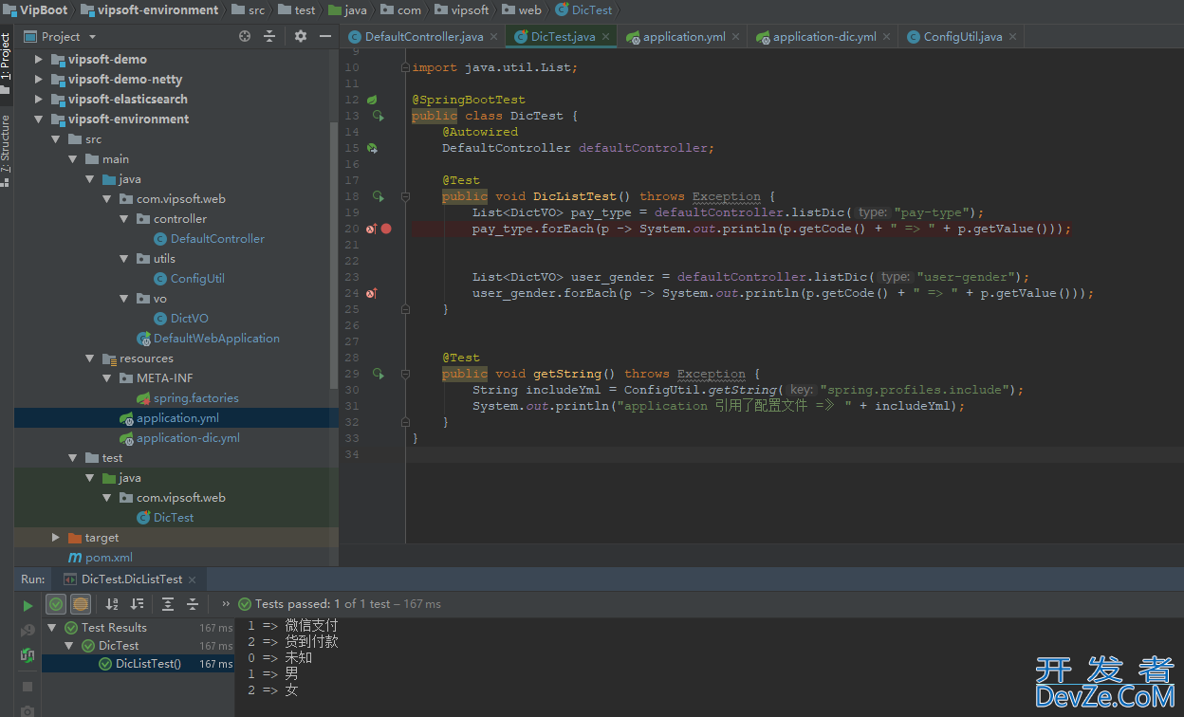The height and width of the screenshot is (717, 1184).
Task: Close the ConfigUtil.java tab
Action: tap(1013, 37)
